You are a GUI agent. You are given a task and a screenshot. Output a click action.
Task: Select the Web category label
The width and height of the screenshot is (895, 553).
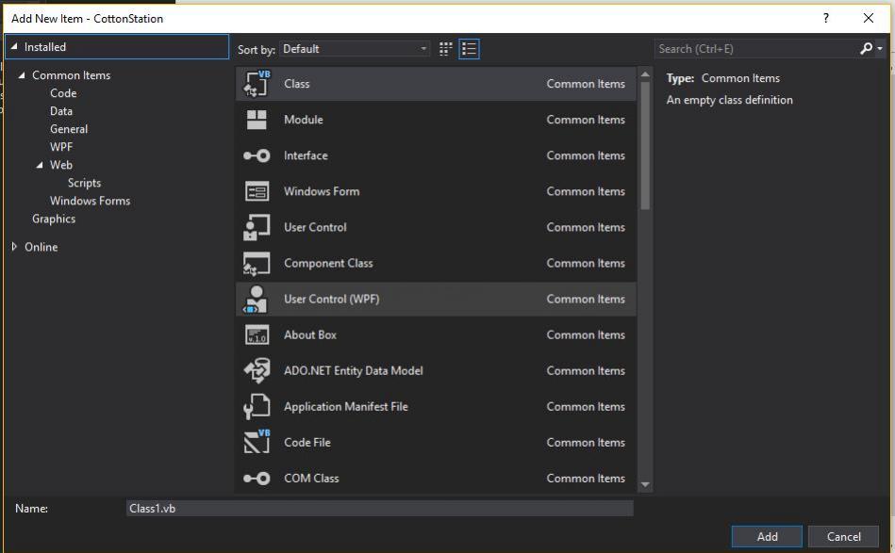click(61, 165)
